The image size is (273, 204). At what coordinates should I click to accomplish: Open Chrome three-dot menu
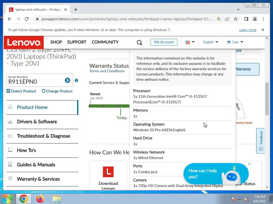263,19
